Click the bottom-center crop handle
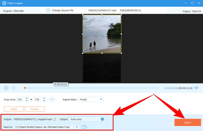Screen dimensions: 203x131 coord(102,53)
